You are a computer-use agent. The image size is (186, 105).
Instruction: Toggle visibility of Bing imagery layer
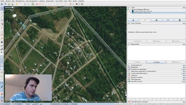point(131,13)
